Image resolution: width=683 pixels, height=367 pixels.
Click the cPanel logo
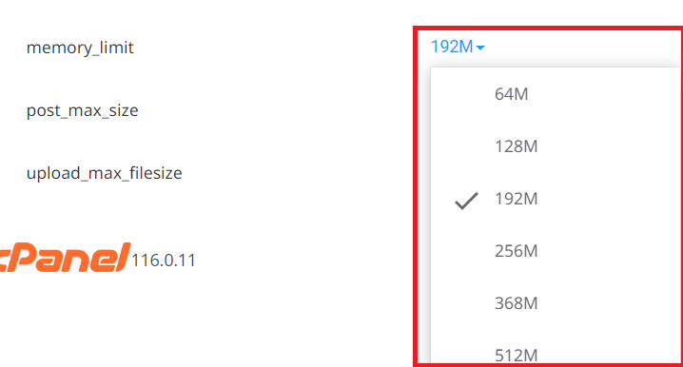coord(66,258)
